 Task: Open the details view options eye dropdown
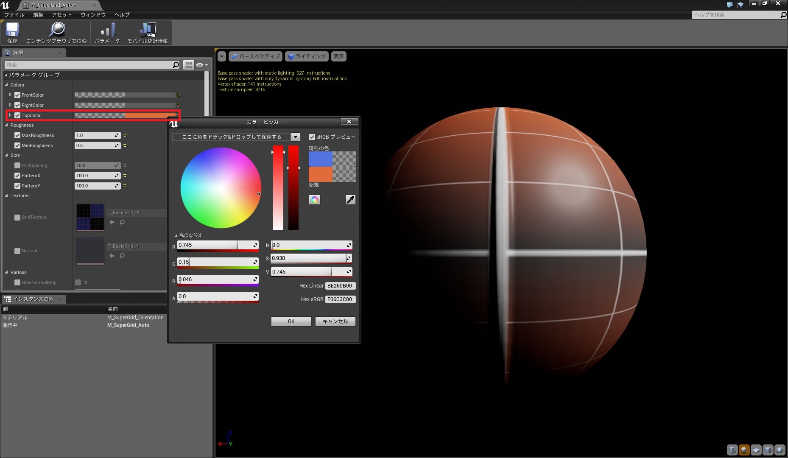coord(202,65)
